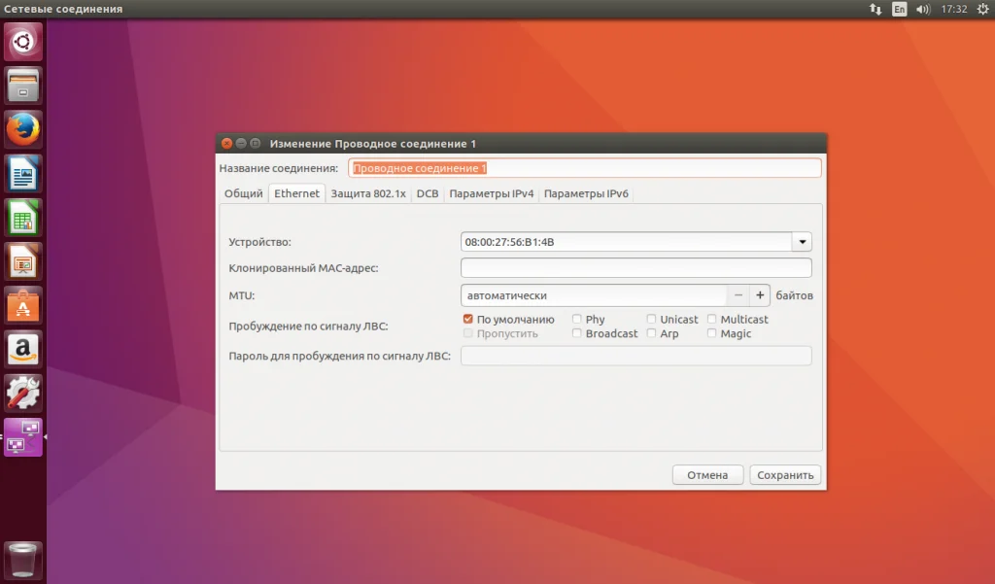Increase MTU with the plus button

[x=760, y=294]
